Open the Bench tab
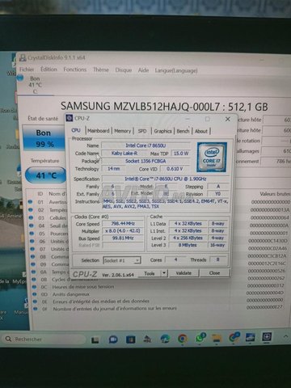 click(183, 131)
